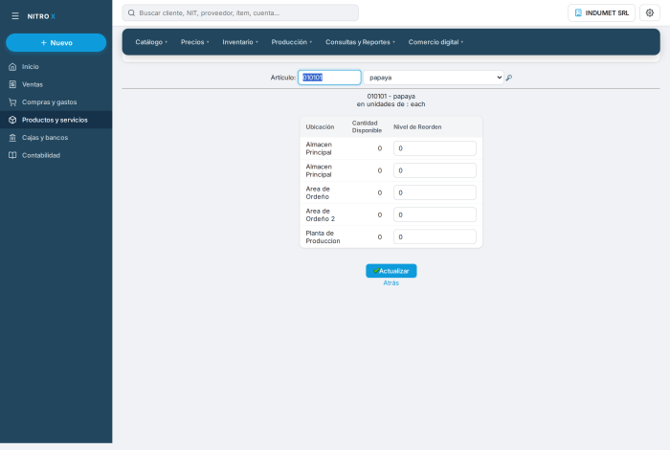This screenshot has width=670, height=450.
Task: Open the Catálogo menu
Action: [x=151, y=42]
